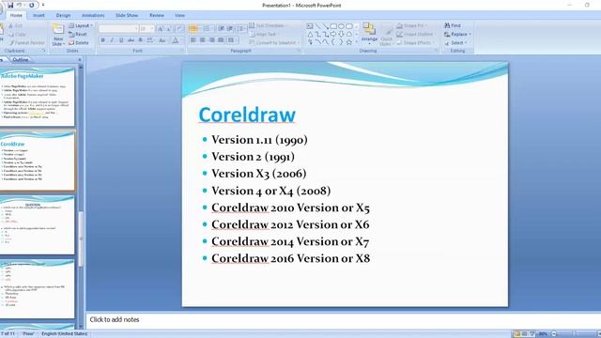Select the Rectangle shape
Screen dimensions: 601x338
(x=333, y=26)
